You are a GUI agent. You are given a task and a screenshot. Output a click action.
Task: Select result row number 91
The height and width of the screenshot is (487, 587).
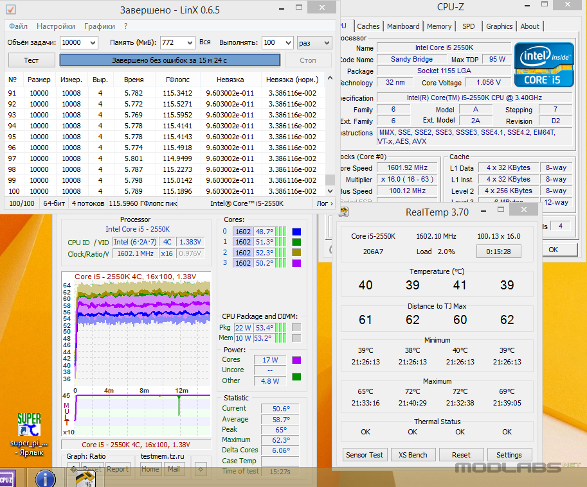pos(165,93)
